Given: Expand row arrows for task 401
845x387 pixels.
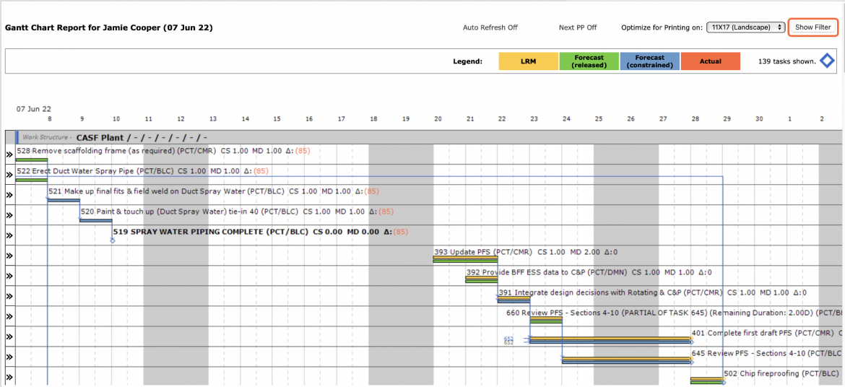Looking at the screenshot, I should tap(9, 337).
